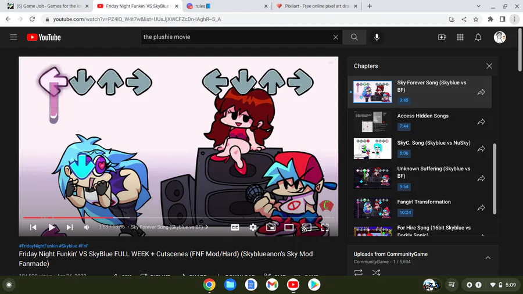Open the YouTube apps grid icon

(460, 37)
